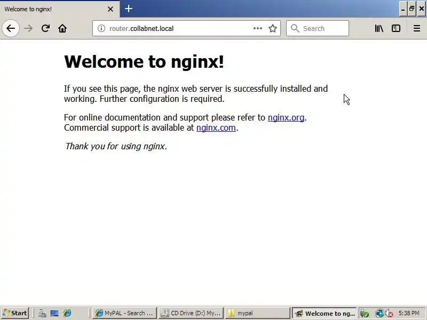Click the Welcome to nginx! heading
The width and height of the screenshot is (427, 320).
click(x=144, y=61)
